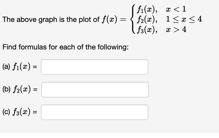The width and height of the screenshot is (219, 138).
Task: Click the large left brace of the piecewise function
Action: (x=133, y=19)
